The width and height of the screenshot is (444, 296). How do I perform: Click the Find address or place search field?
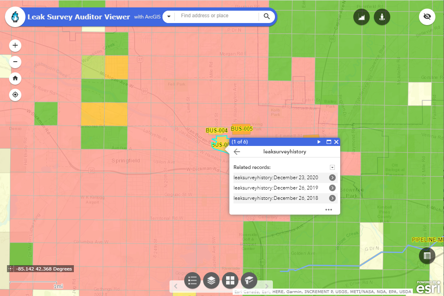click(217, 16)
